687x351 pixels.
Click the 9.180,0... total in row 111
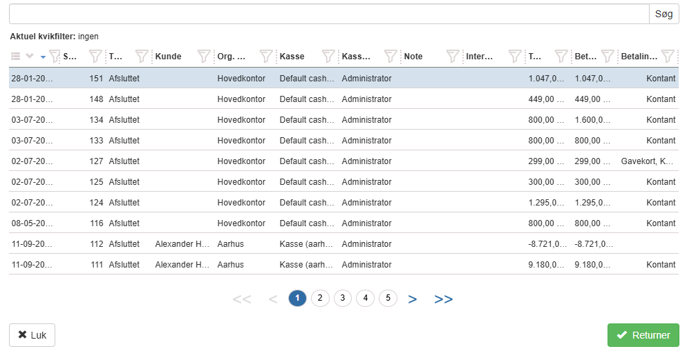pos(547,264)
